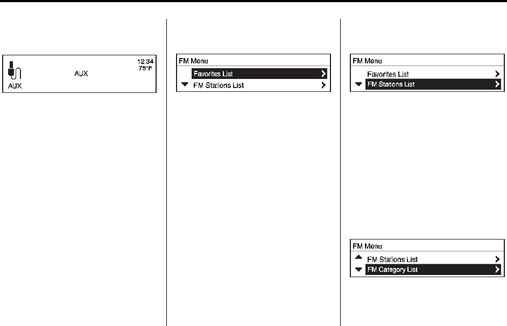Select FM Stations List in bottom menu
Image resolution: width=507 pixels, height=326 pixels.
392,259
